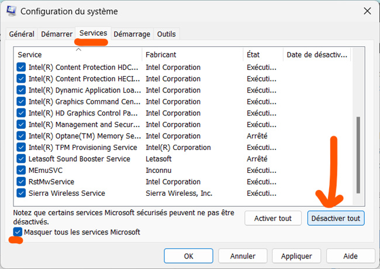The height and width of the screenshot is (269, 380).
Task: Sort by the Fabricant column header
Action: tap(192, 55)
